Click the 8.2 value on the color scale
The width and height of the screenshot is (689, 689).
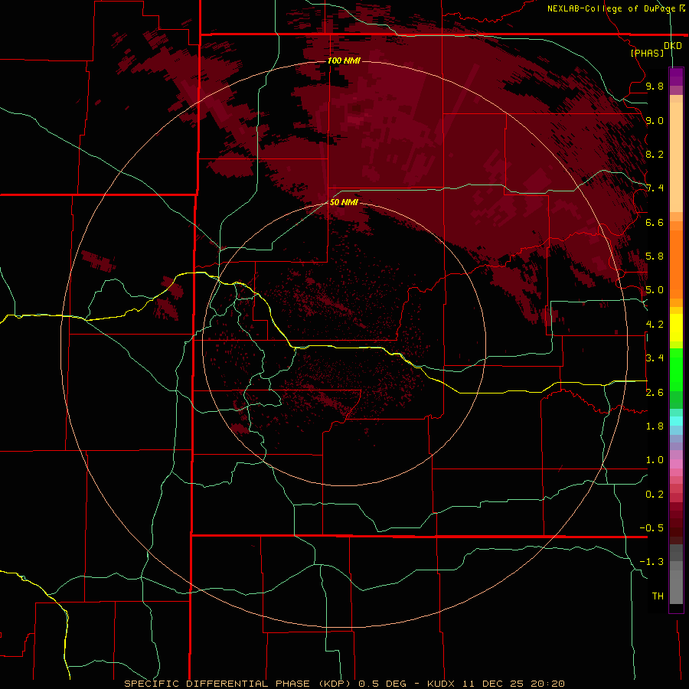click(655, 154)
